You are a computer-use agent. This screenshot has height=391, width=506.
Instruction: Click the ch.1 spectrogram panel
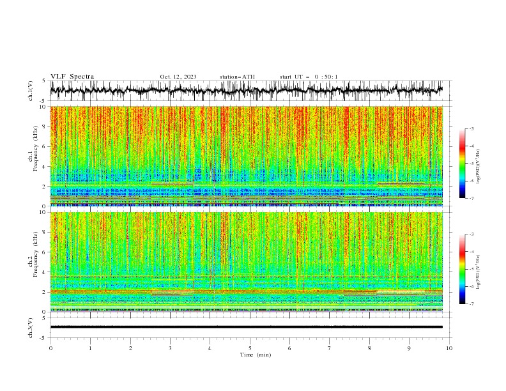(x=247, y=156)
